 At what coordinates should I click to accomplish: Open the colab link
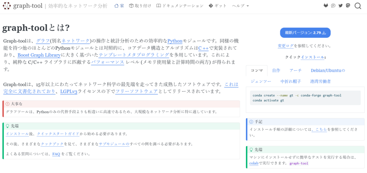pos(254,163)
